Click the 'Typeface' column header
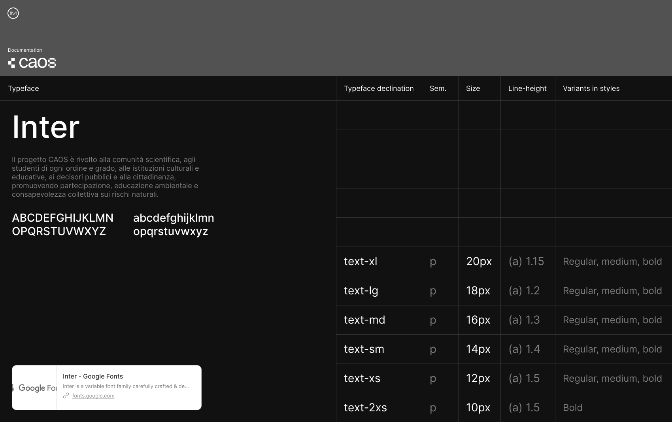 pyautogui.click(x=24, y=89)
